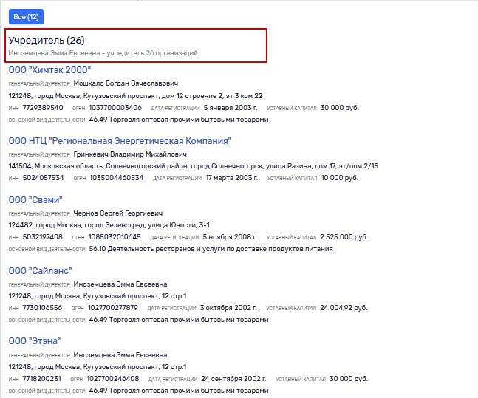
Task: Open the ООО "Свами" company link
Action: coord(35,200)
